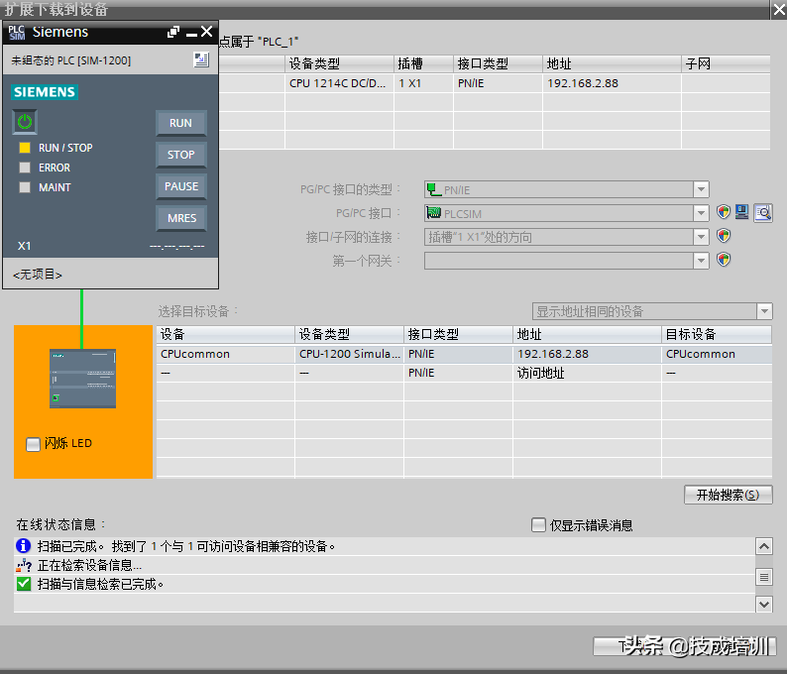Open the 显示地址相同的设备 dropdown
Image resolution: width=787 pixels, height=674 pixels.
(763, 311)
